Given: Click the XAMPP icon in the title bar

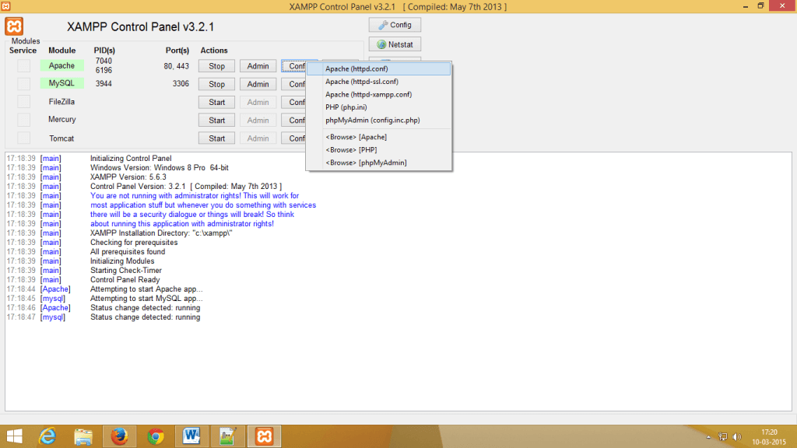Looking at the screenshot, I should [x=6, y=6].
